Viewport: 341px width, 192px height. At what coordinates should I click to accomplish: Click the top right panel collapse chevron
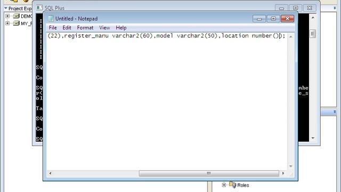[335, 8]
